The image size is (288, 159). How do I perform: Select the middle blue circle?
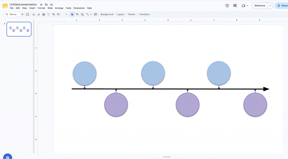pyautogui.click(x=153, y=73)
